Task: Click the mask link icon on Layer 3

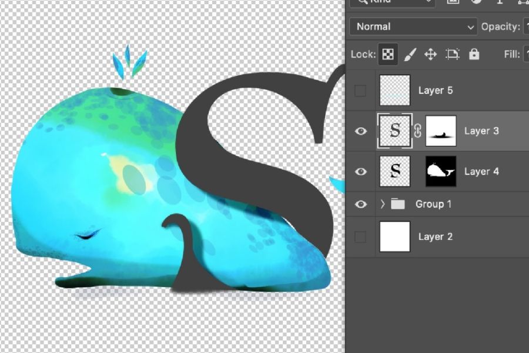Action: pyautogui.click(x=418, y=131)
